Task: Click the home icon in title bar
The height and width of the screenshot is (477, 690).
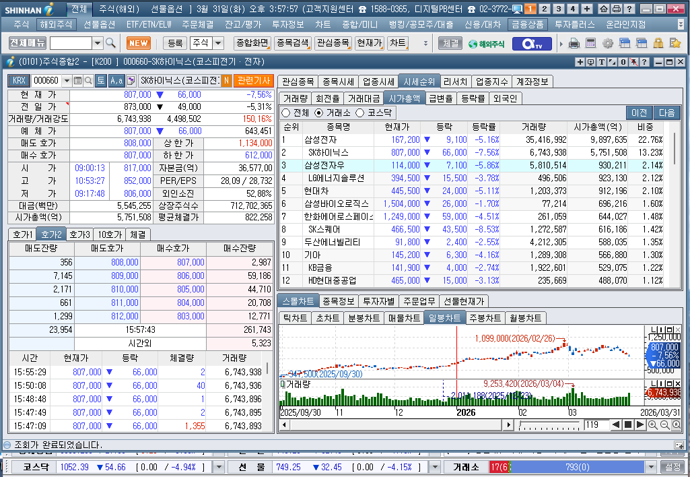Action: 605,9
